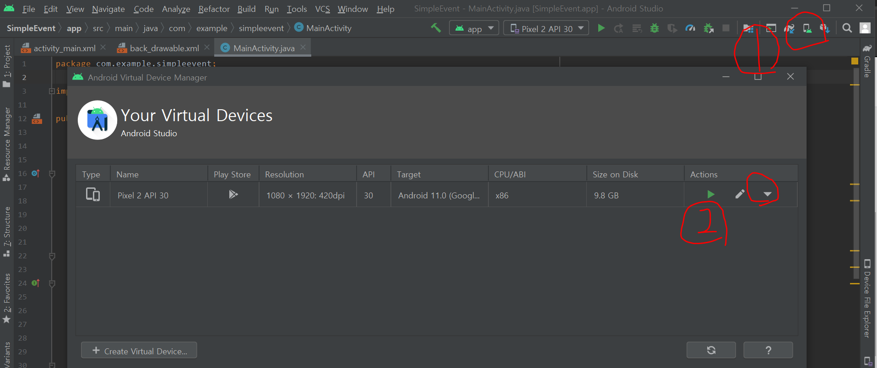The height and width of the screenshot is (368, 877).
Task: Open AVD Manager toolbar icon
Action: click(x=807, y=28)
